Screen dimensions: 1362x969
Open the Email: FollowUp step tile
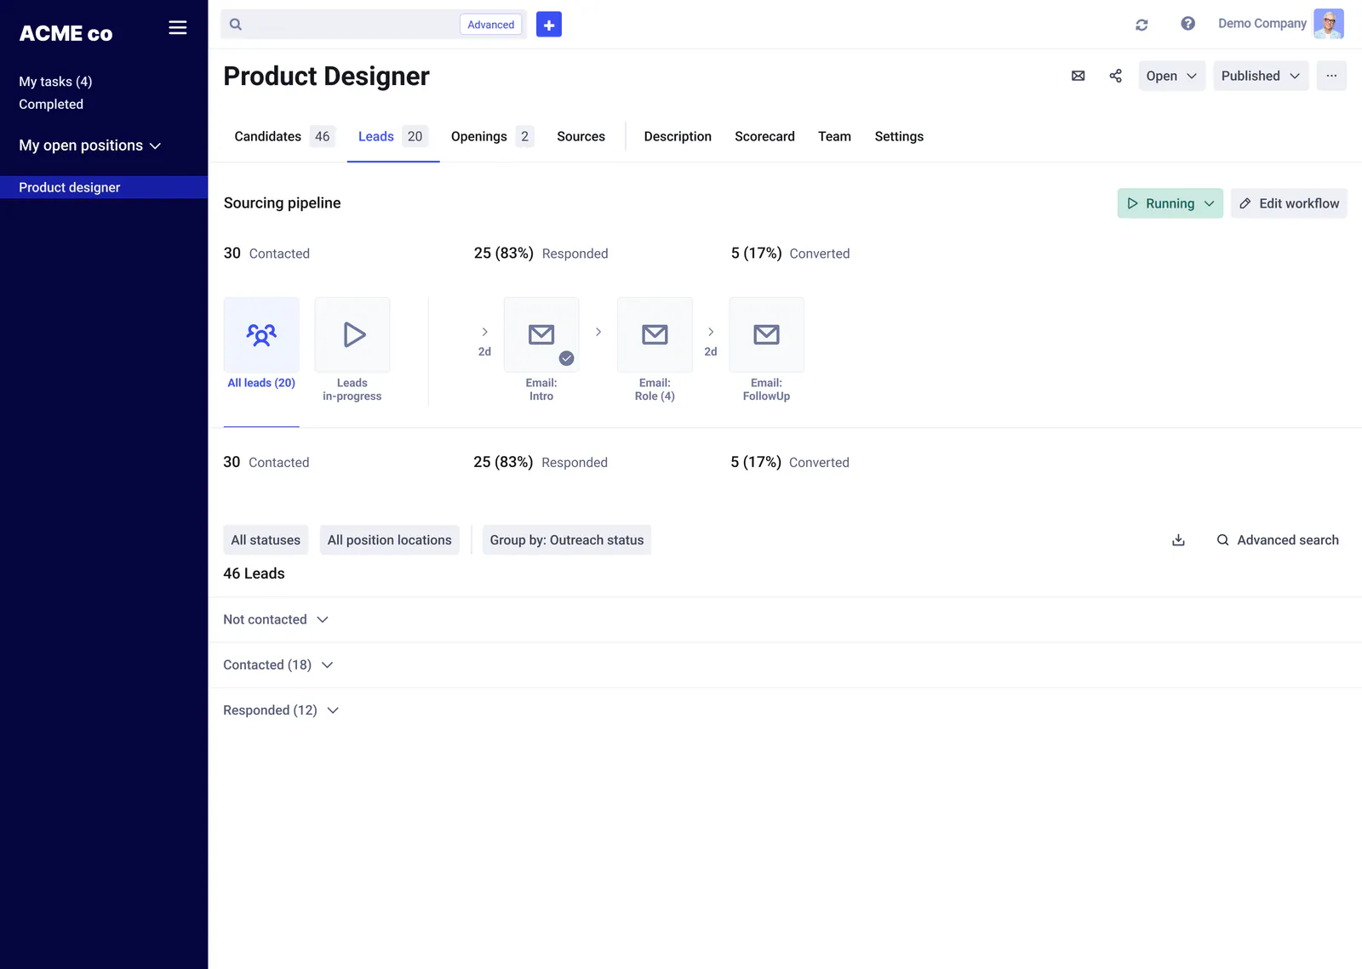coord(766,350)
